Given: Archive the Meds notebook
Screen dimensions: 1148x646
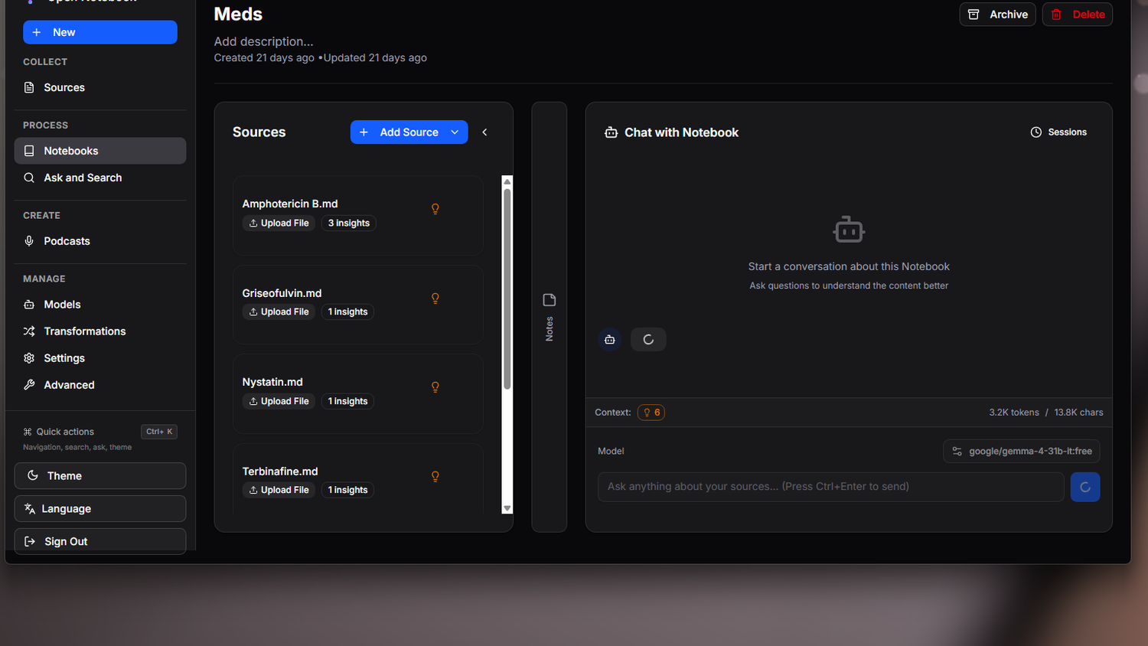Looking at the screenshot, I should click(998, 15).
